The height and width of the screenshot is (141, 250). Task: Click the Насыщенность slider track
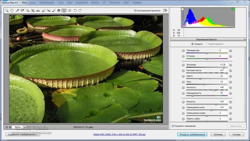pyautogui.click(x=207, y=96)
